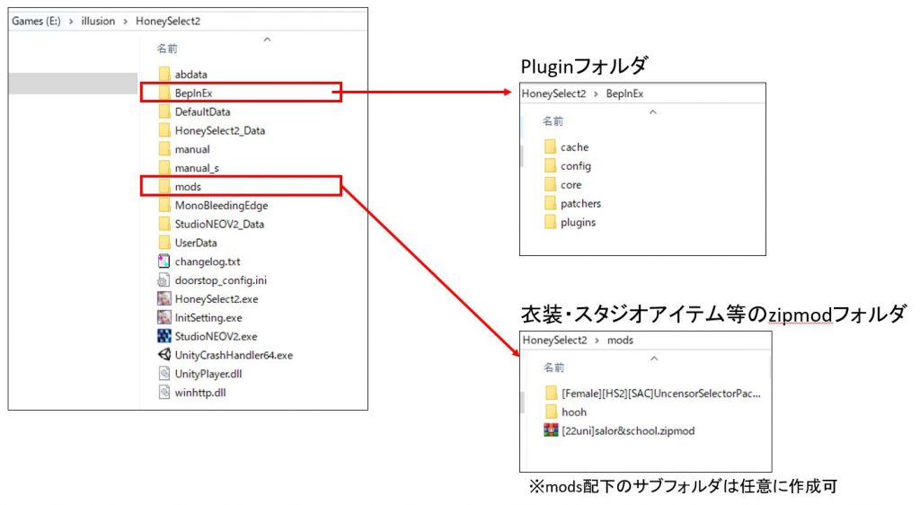
Task: Open the hooh folder icon in mods window
Action: click(x=551, y=412)
